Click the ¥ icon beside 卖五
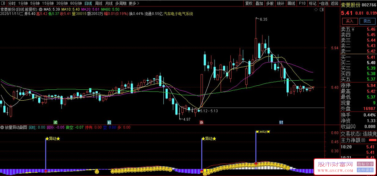 tap(353, 30)
